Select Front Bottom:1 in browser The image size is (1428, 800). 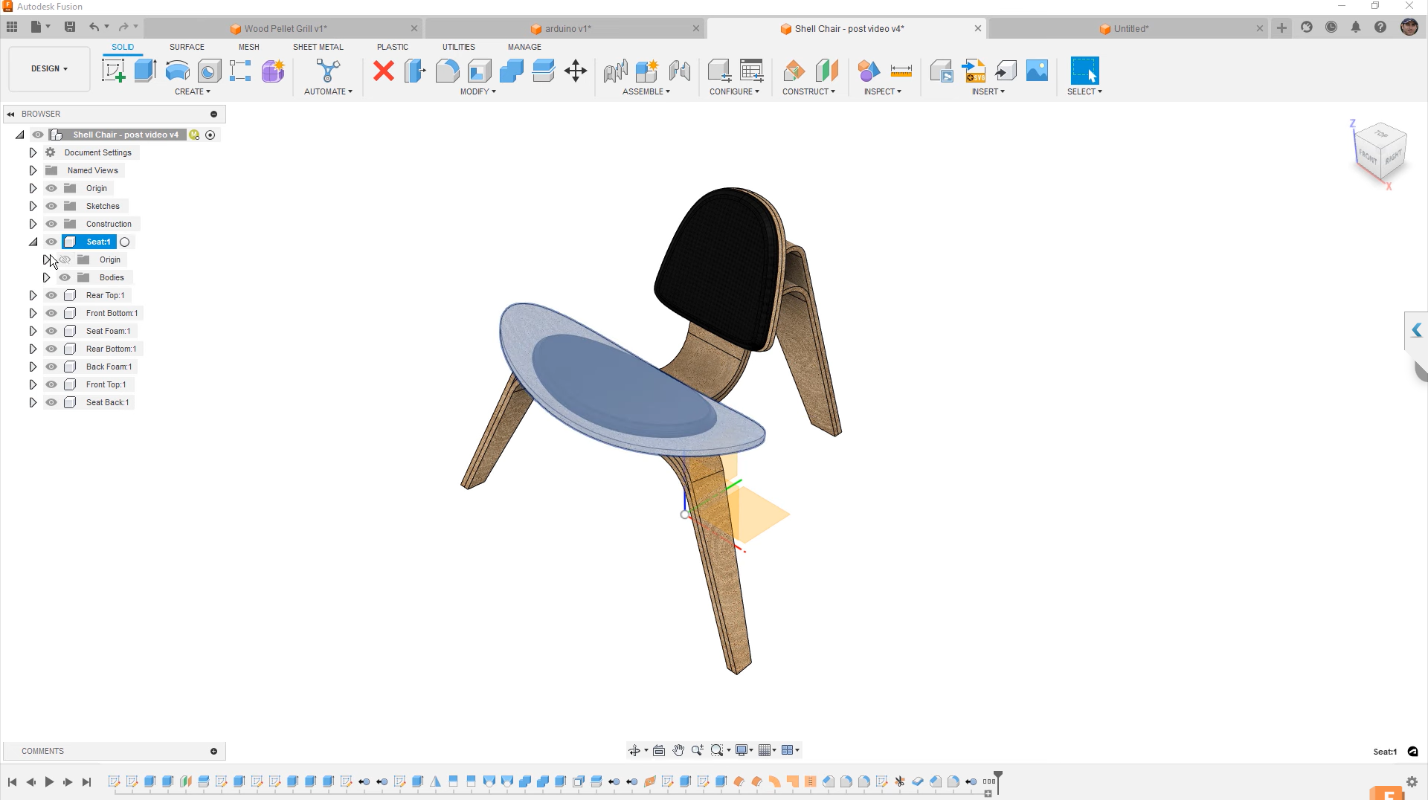112,313
